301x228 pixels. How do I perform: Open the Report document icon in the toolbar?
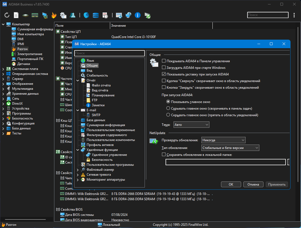point(16,15)
